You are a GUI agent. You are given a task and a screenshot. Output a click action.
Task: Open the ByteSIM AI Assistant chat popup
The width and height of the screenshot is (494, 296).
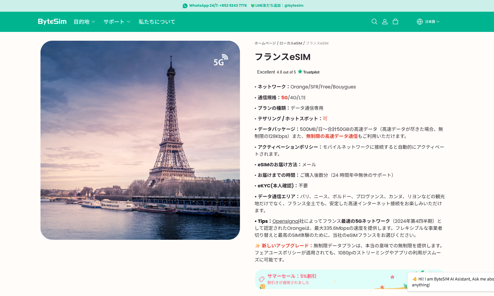tap(452, 282)
